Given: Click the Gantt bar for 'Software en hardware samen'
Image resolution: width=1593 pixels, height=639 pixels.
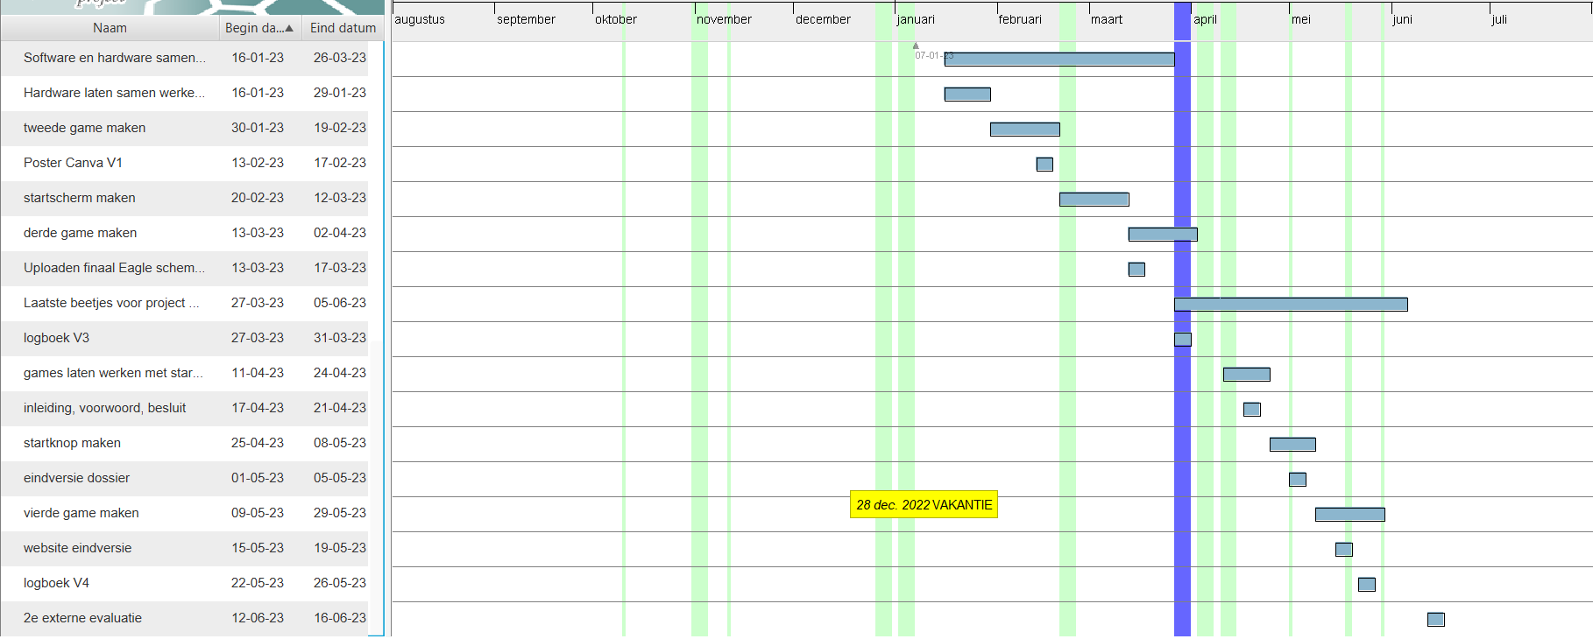Looking at the screenshot, I should tap(1058, 59).
